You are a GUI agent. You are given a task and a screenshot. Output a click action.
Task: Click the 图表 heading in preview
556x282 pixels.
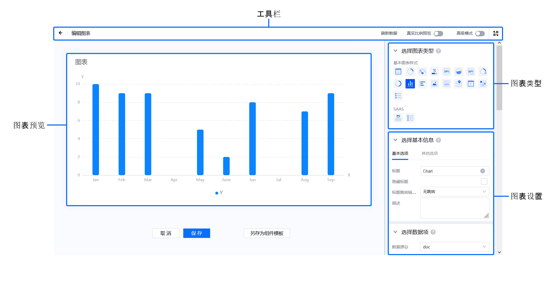[81, 62]
